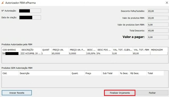This screenshot has height=97, width=169.
Task: Click the DESC ... column header
Action: 92,50
